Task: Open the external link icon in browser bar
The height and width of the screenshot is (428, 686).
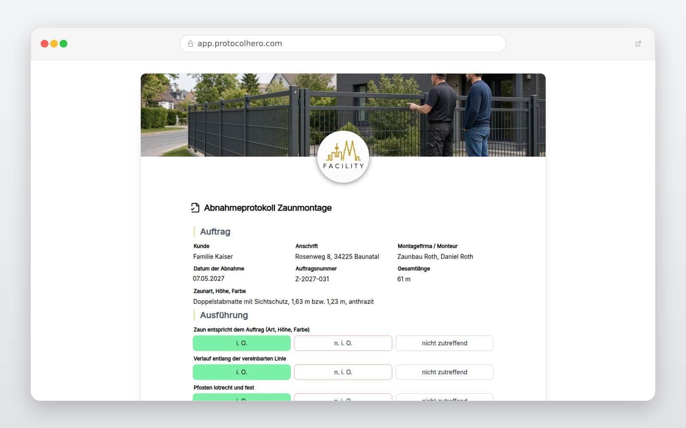Action: 638,44
